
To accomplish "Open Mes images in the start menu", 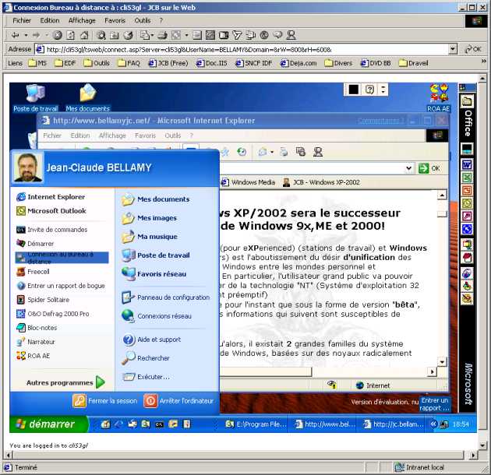I will [x=149, y=218].
